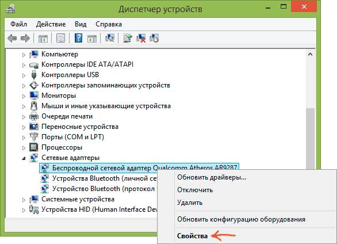This screenshot has height=244, width=337.
Task: Expand the Контроллеры USB node
Action: click(24, 75)
